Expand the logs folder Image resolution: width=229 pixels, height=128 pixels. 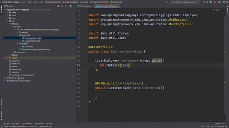[7, 18]
